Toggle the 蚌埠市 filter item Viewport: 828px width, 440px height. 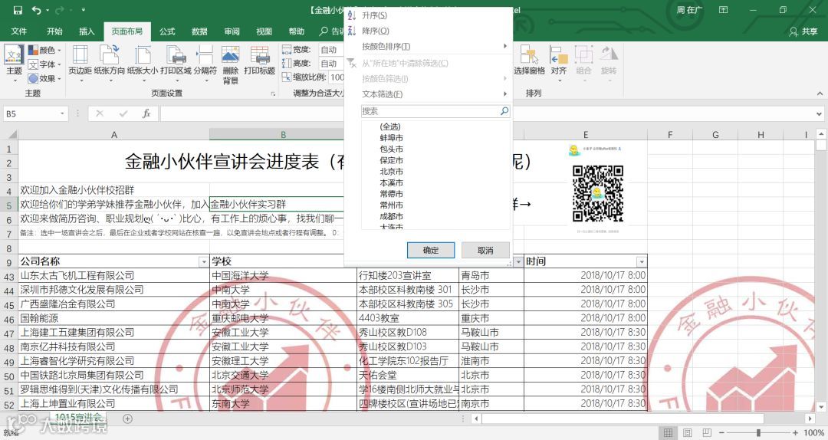391,138
